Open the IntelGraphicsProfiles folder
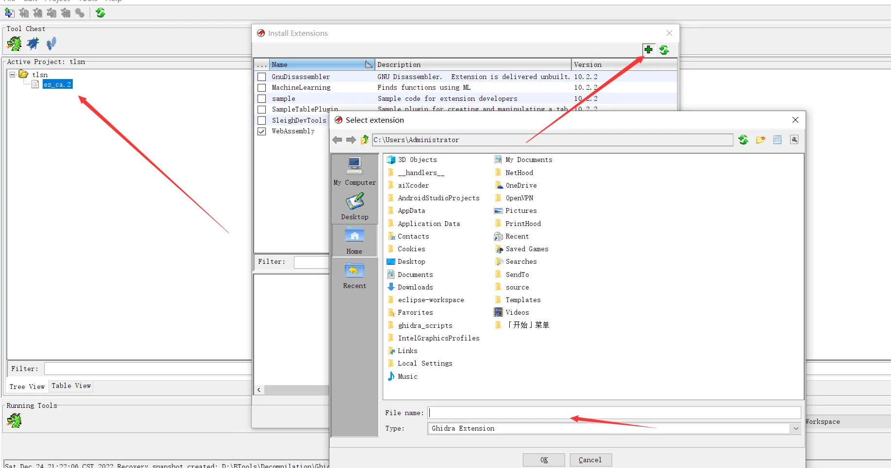This screenshot has height=468, width=891. [x=433, y=338]
